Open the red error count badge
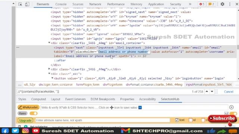Viewport: 239px width, 134px height. tap(202, 4)
